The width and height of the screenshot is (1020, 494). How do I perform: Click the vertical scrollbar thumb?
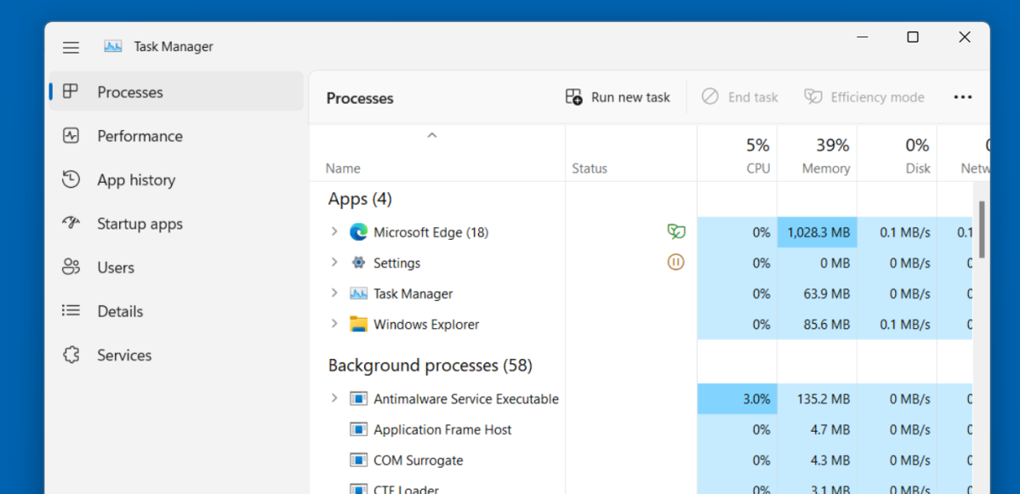(x=982, y=229)
